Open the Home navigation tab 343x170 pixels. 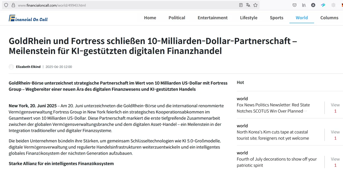click(150, 18)
